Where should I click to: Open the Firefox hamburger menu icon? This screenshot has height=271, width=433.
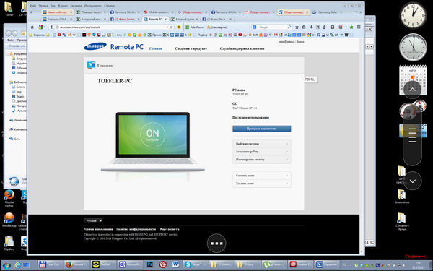tap(359, 27)
